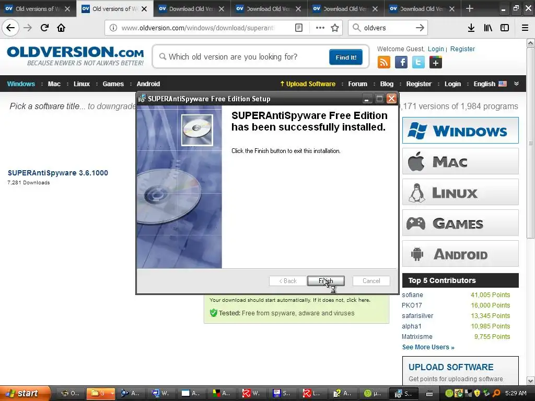Open contributor safarisilver profile
Screen dimensions: 535x401
417,316
